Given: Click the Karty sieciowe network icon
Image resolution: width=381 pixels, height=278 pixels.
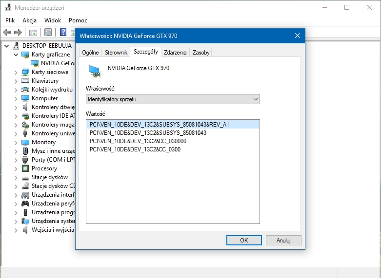Looking at the screenshot, I should 25,72.
